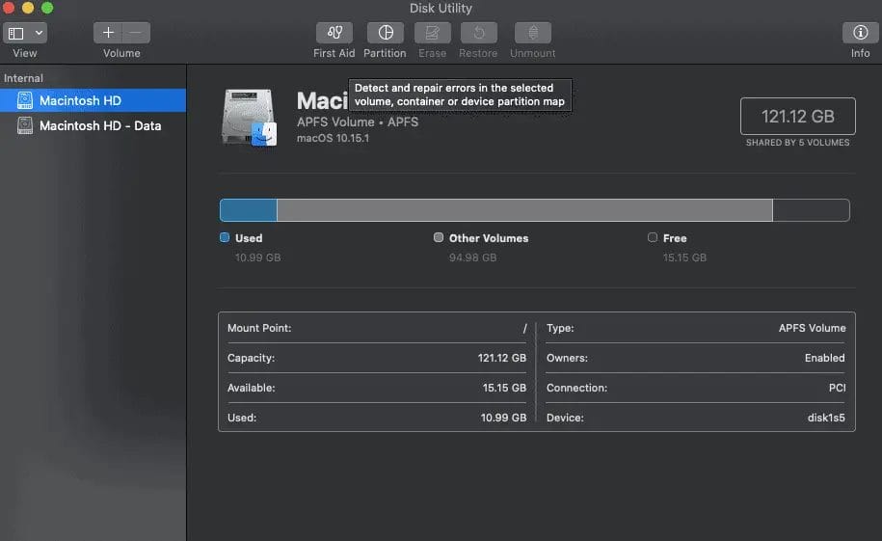Click the Mount Point row label

(x=259, y=328)
